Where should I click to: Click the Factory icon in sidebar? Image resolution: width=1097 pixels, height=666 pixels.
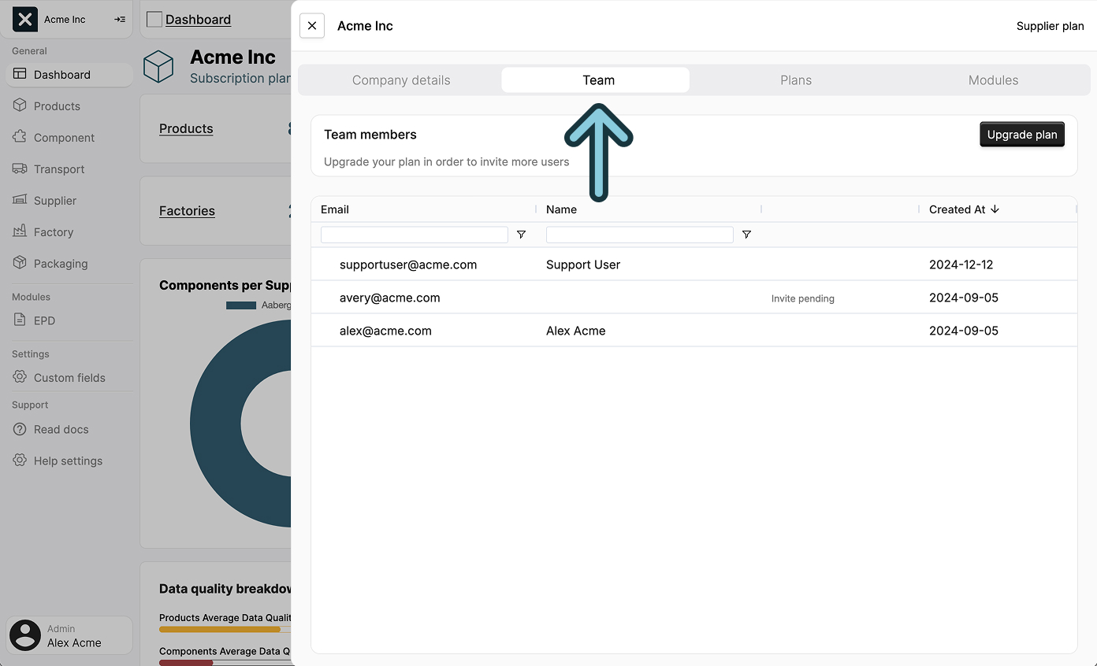[x=20, y=231]
